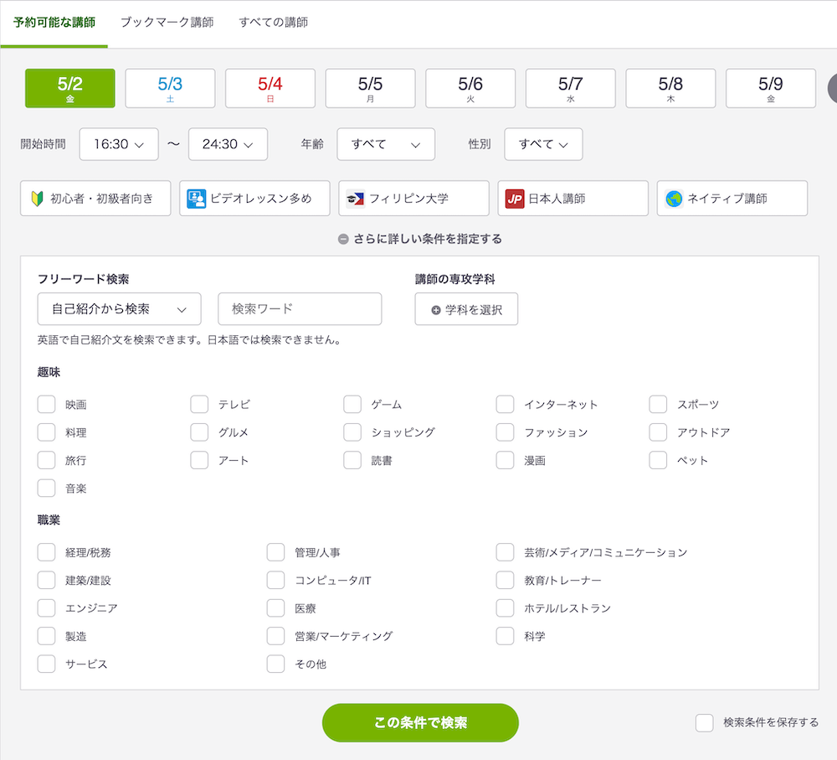837x760 pixels.
Task: Collapse detailed conditions via minus icon
Action: coord(343,239)
